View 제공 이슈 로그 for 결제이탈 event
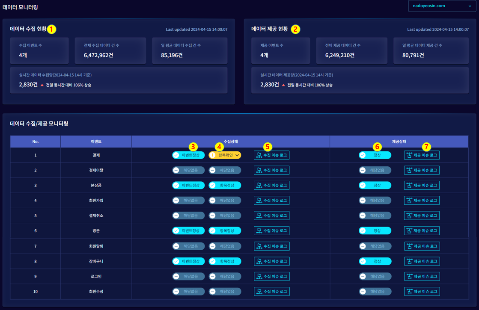This screenshot has width=479, height=310. pos(422,170)
